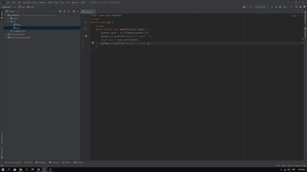
Task: Hide the Project tool window
Action: [x=78, y=11]
